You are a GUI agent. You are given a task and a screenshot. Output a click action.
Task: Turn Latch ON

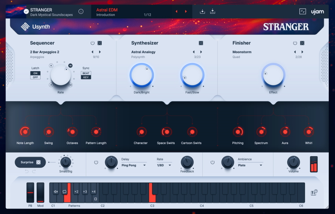tap(35, 73)
